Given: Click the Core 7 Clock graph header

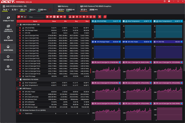Looking at the screenshot, I should (x=137, y=103).
